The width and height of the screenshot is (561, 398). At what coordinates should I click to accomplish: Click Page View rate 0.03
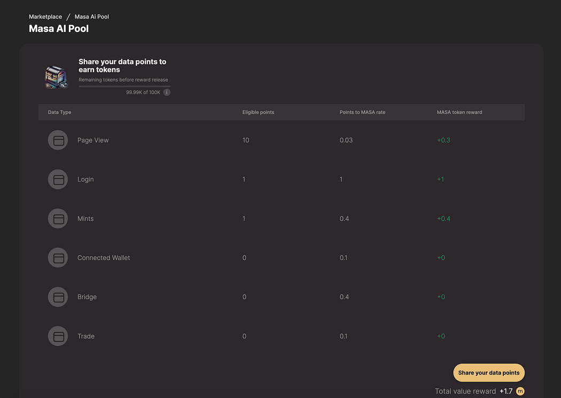[346, 140]
